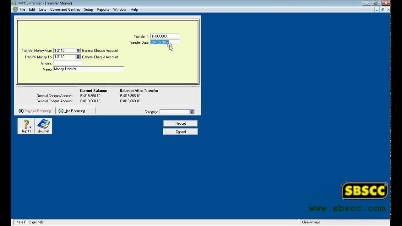Click the Amount input field
Screen dimensions: 402x226
coord(68,63)
